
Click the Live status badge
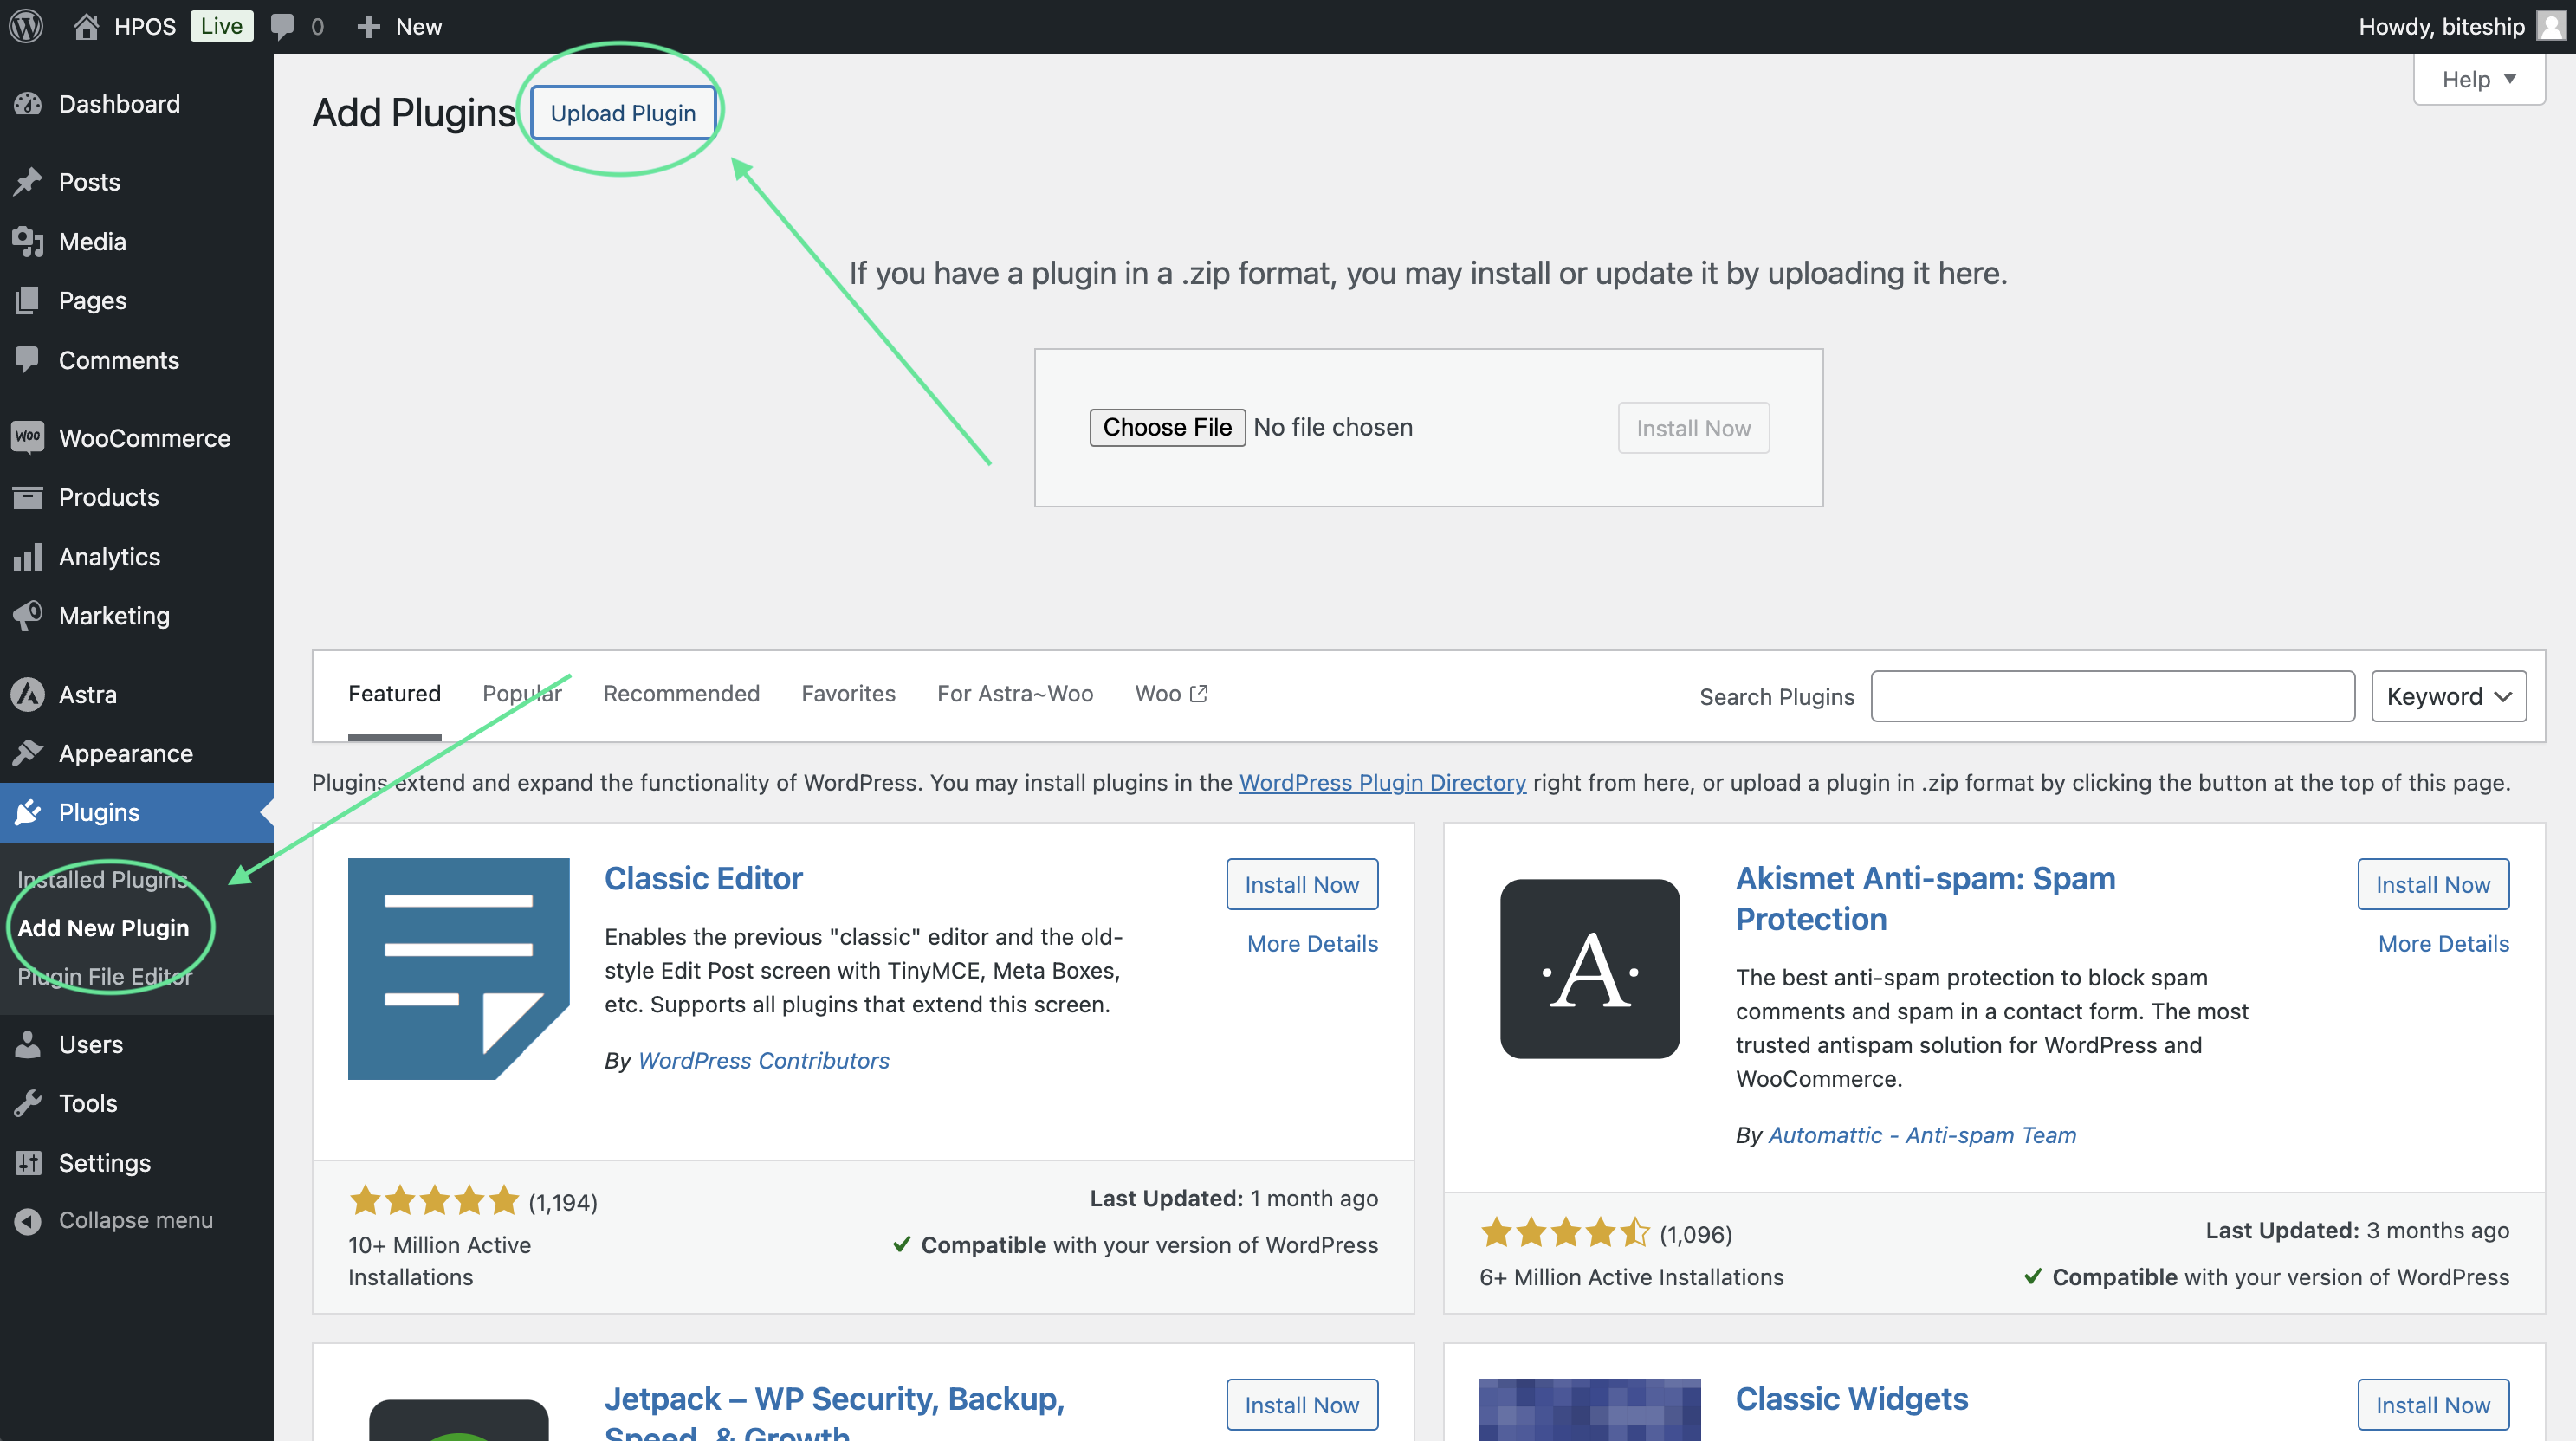tap(221, 26)
